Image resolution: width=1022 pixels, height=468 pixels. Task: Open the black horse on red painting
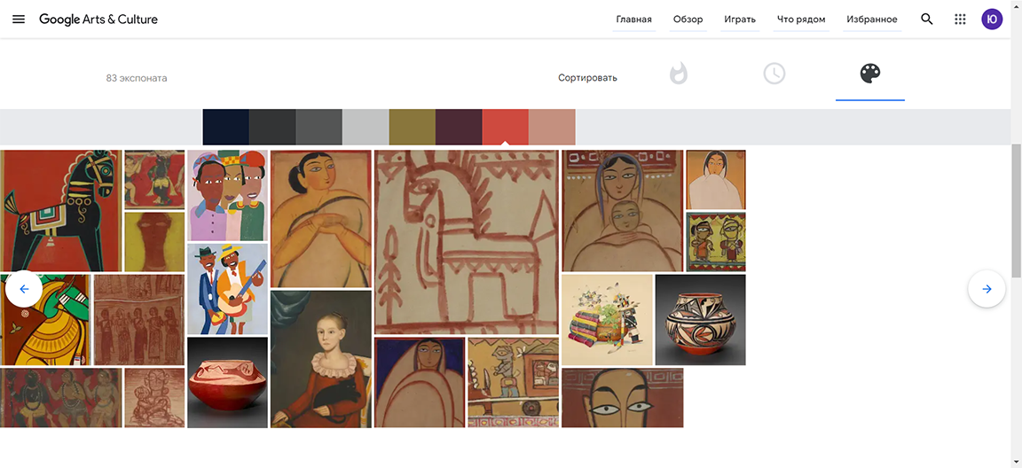pyautogui.click(x=60, y=211)
